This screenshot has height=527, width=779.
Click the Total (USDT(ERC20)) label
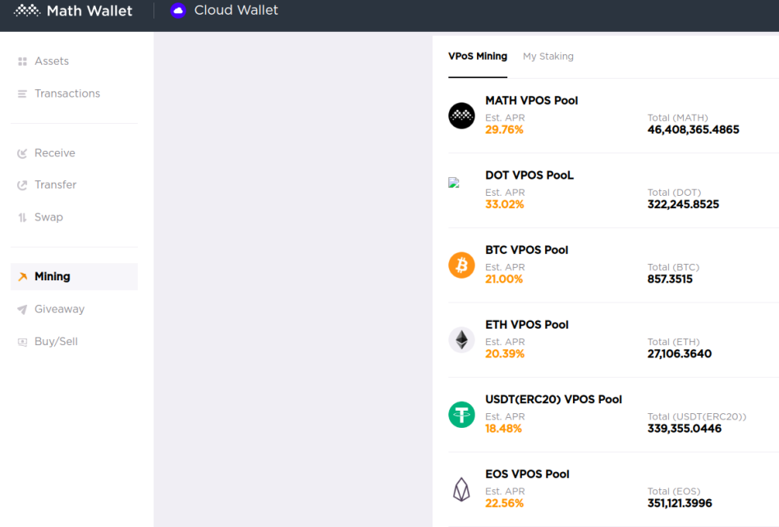click(697, 417)
